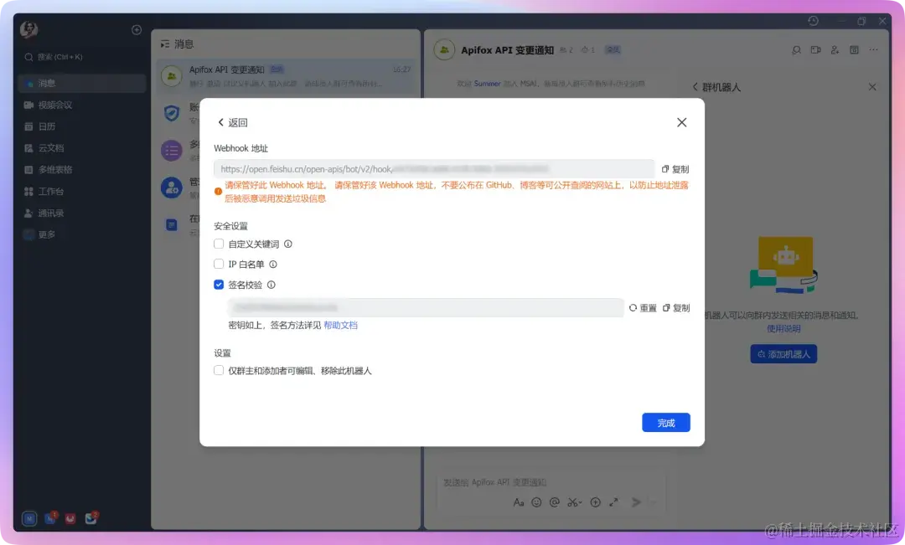Click the first bottom-left sidebar app icon

click(29, 518)
